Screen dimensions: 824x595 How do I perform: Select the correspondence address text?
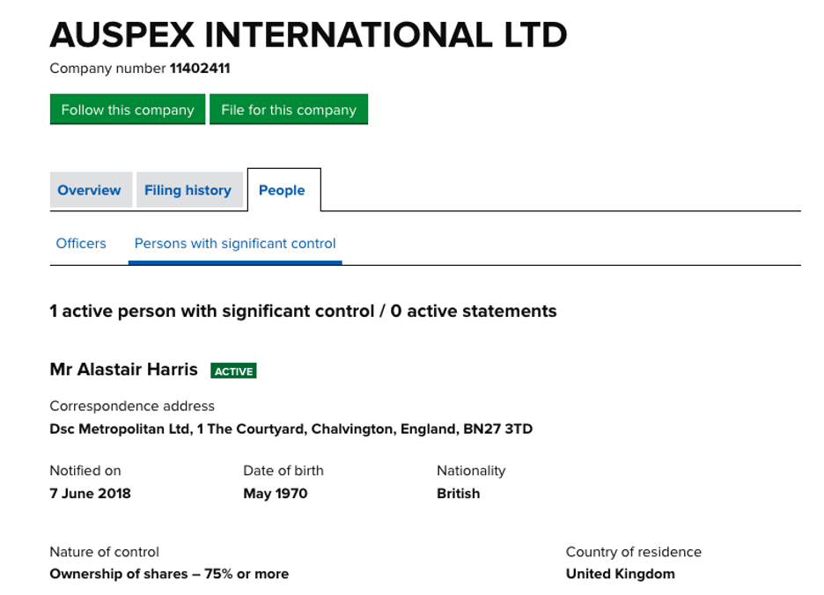[x=132, y=406]
